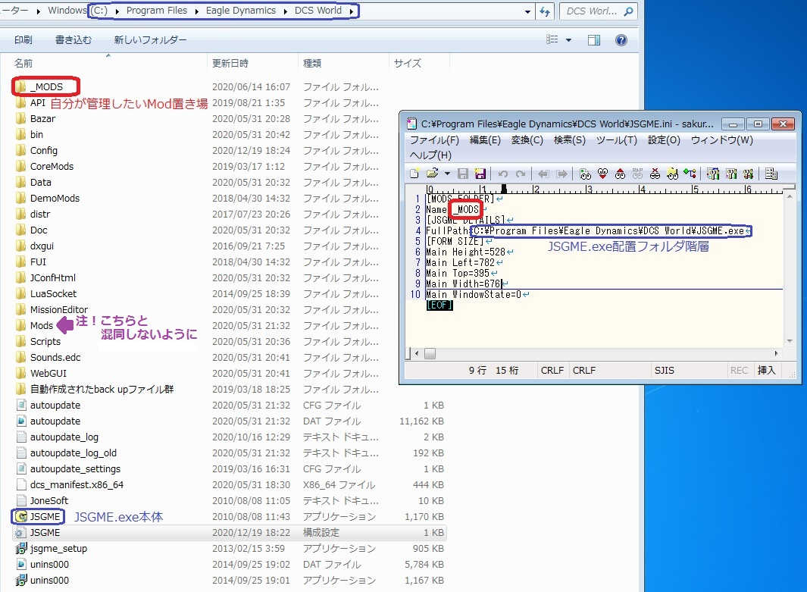Click sakura vertical scrollbar down arrow

point(790,341)
